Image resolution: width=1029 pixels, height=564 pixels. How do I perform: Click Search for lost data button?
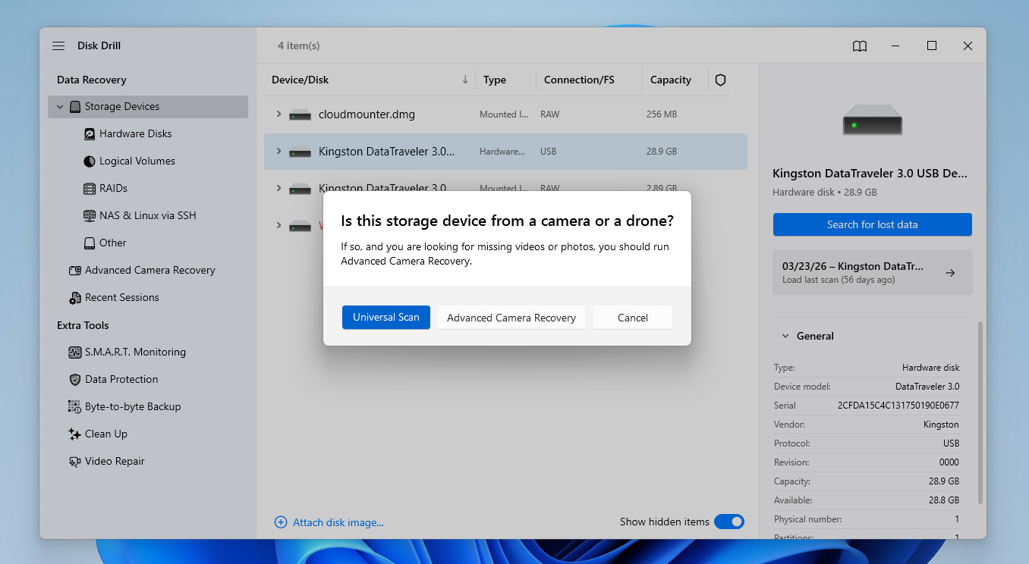[x=873, y=224]
